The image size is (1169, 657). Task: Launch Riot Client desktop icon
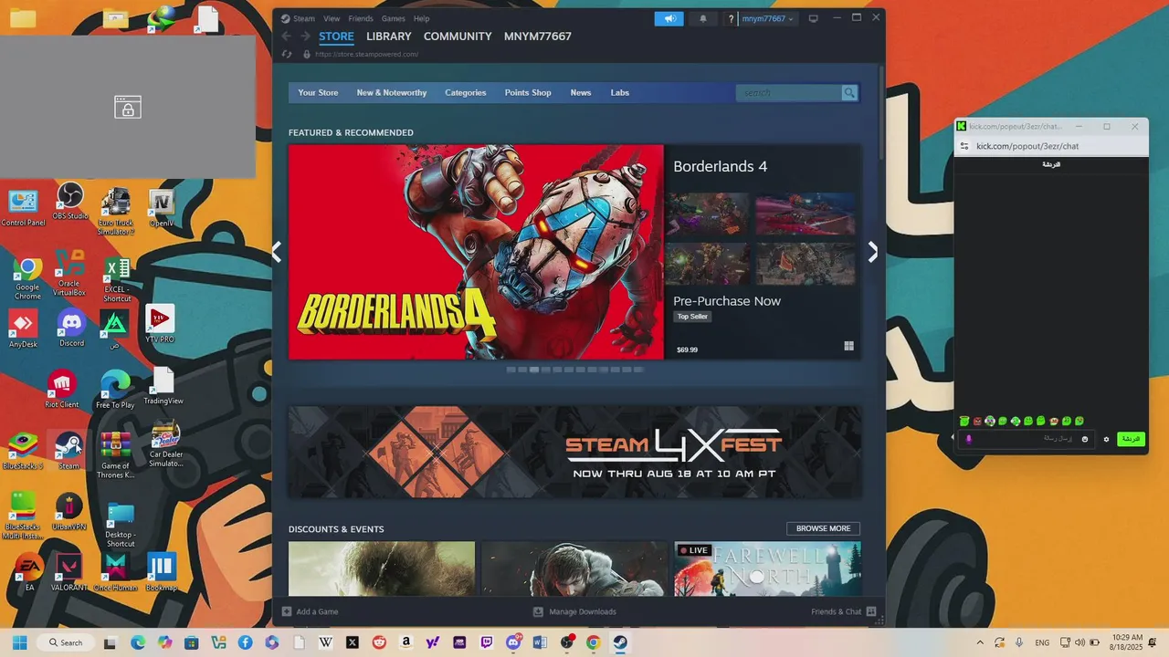[62, 389]
